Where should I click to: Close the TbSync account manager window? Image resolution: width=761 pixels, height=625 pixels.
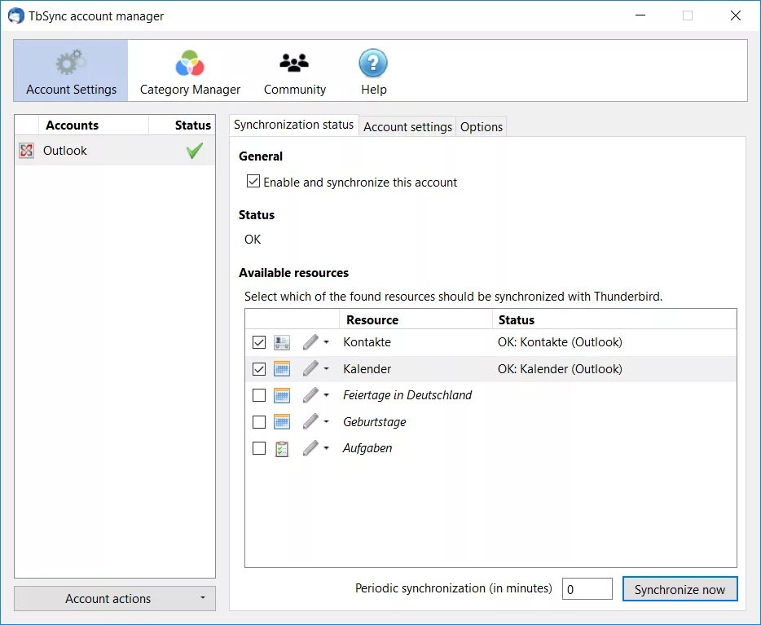pyautogui.click(x=735, y=15)
